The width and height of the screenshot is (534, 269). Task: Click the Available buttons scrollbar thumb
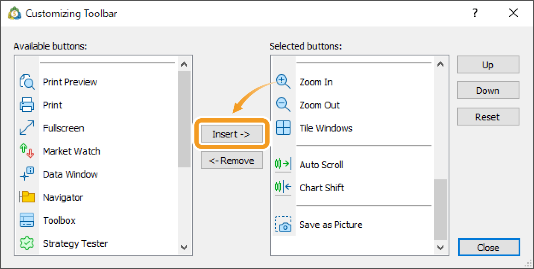click(184, 119)
